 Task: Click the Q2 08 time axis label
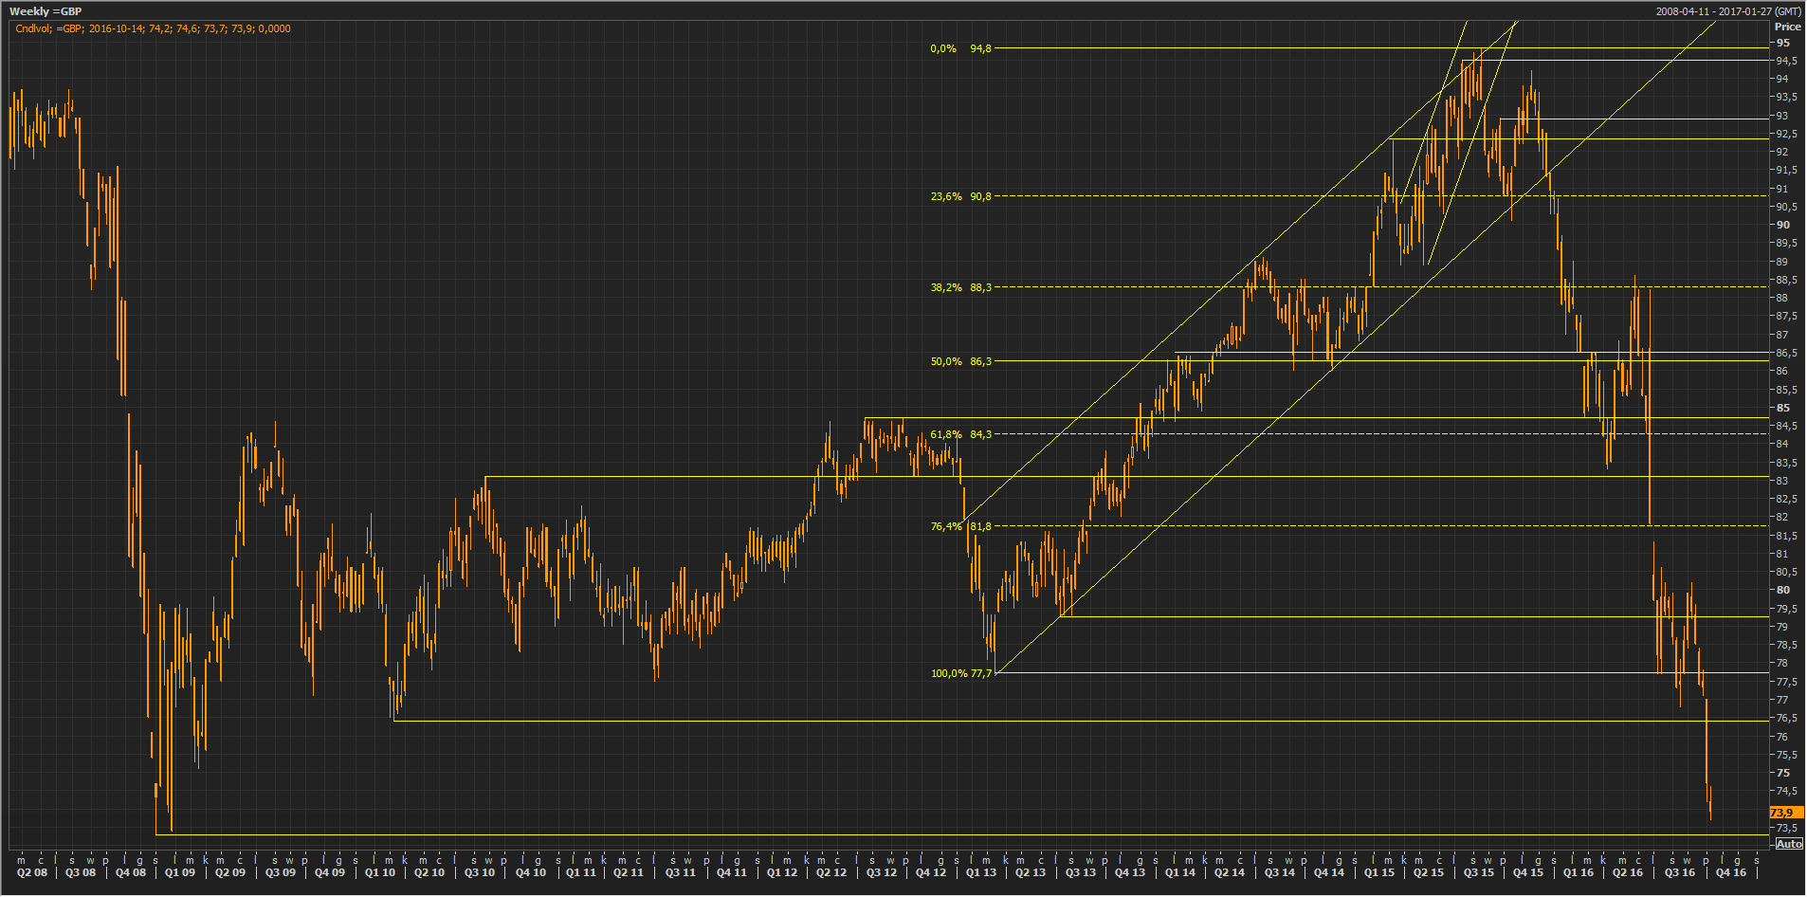[x=31, y=872]
